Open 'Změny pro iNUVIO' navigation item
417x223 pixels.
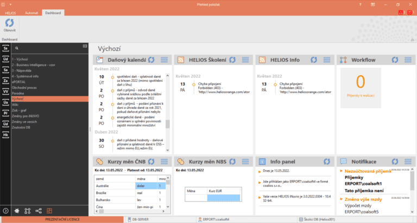26,116
